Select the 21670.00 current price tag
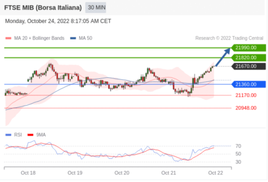This screenshot has width=268, height=182. (x=248, y=66)
